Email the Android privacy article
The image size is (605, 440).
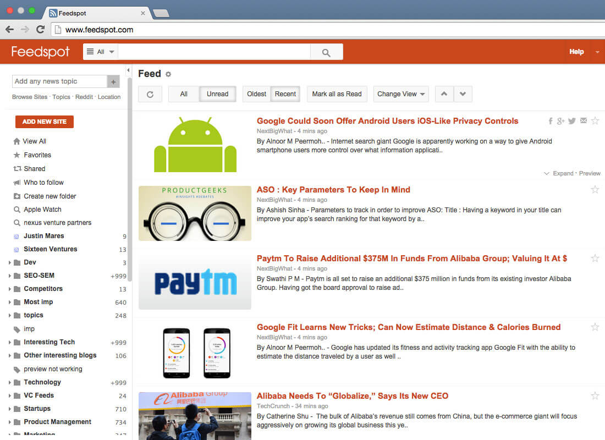pos(584,121)
